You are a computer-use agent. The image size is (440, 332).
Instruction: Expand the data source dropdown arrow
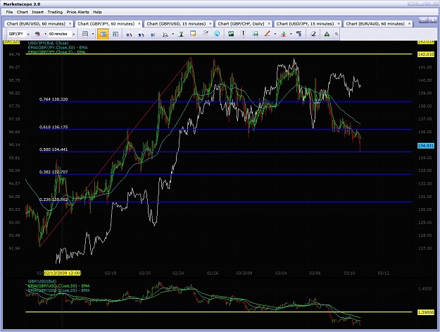45,34
